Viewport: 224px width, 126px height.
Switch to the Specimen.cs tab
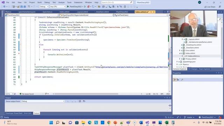pos(48,12)
